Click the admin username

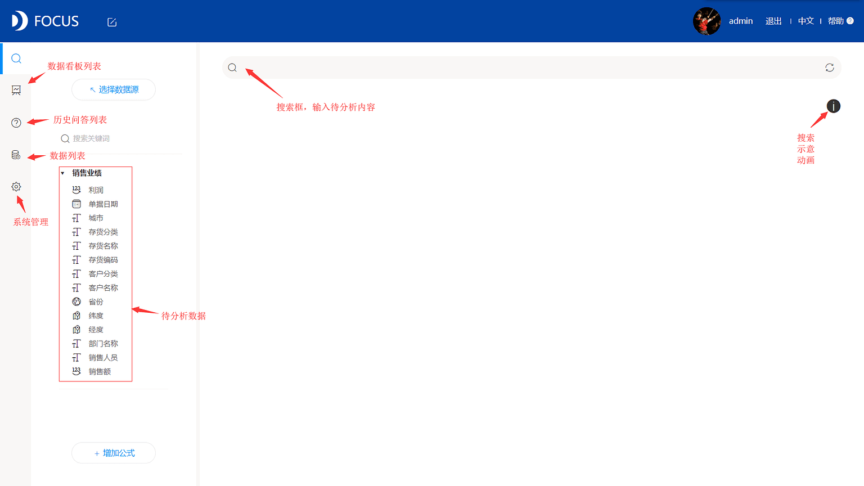pyautogui.click(x=741, y=21)
